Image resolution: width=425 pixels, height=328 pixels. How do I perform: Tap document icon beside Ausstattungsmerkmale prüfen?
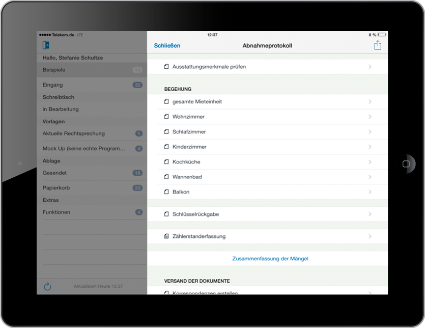(x=166, y=67)
